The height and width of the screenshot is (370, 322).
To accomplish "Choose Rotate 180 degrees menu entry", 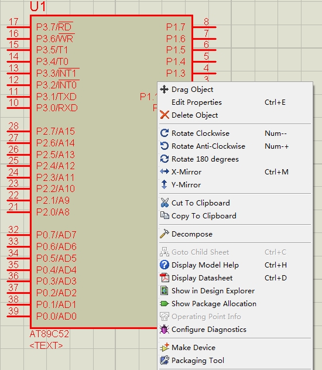I will point(235,159).
